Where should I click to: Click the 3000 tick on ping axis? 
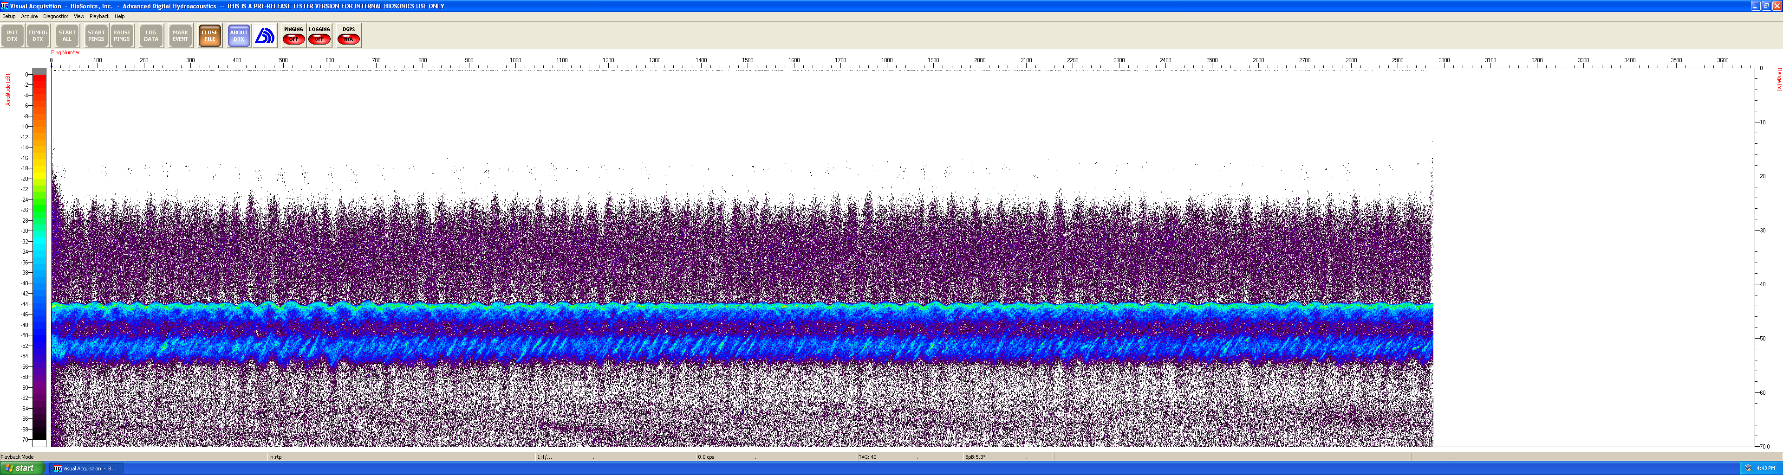pos(1445,60)
